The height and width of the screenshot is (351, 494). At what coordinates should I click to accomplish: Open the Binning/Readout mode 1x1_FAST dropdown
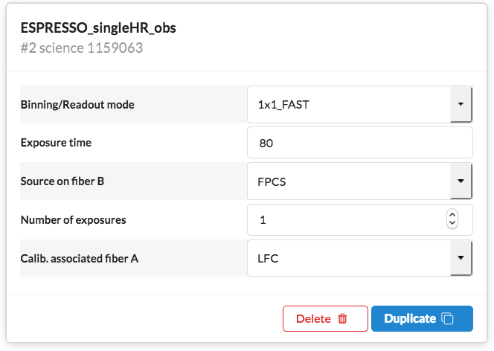click(x=350, y=104)
